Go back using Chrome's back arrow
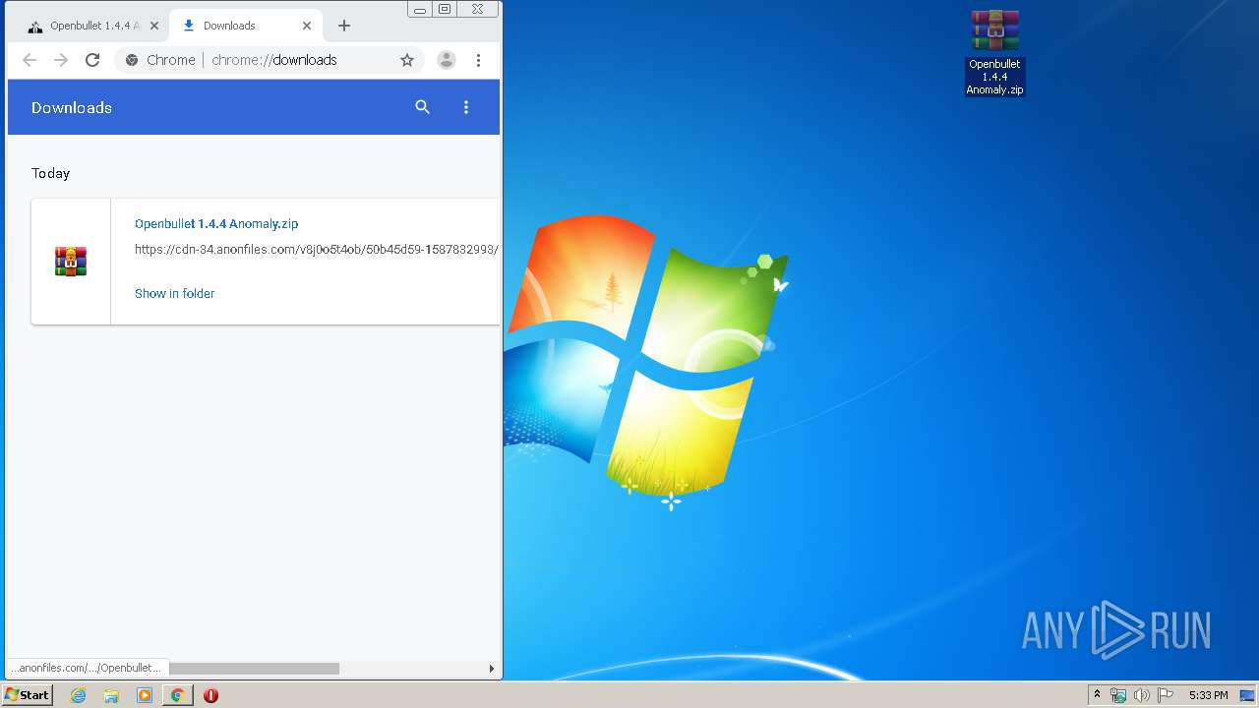Viewport: 1259px width, 708px height. (30, 60)
